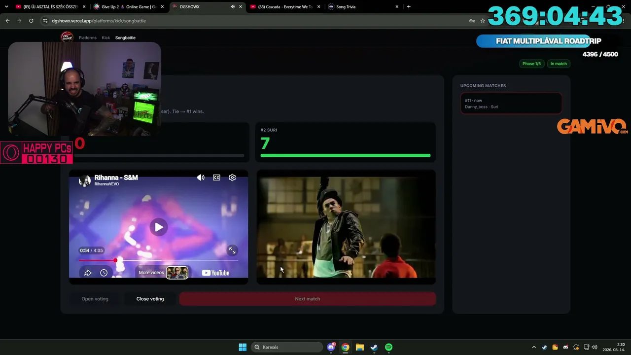Open Discord from the taskbar
Viewport: 631px width, 355px height.
(x=331, y=347)
